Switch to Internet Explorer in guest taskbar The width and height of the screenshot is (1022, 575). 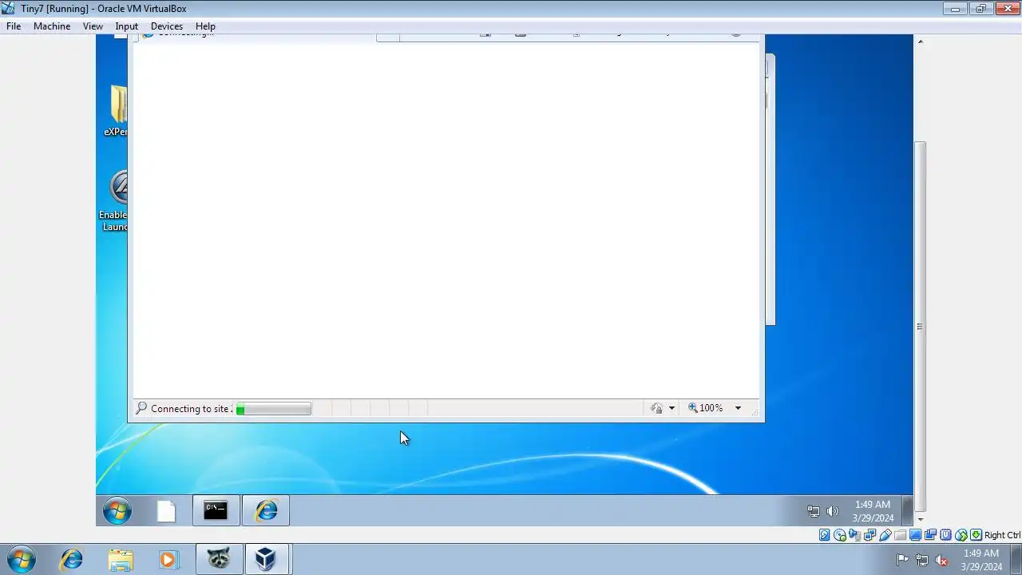(266, 510)
